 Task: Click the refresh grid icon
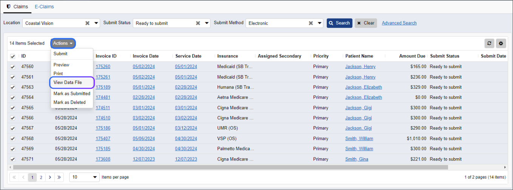(x=489, y=43)
